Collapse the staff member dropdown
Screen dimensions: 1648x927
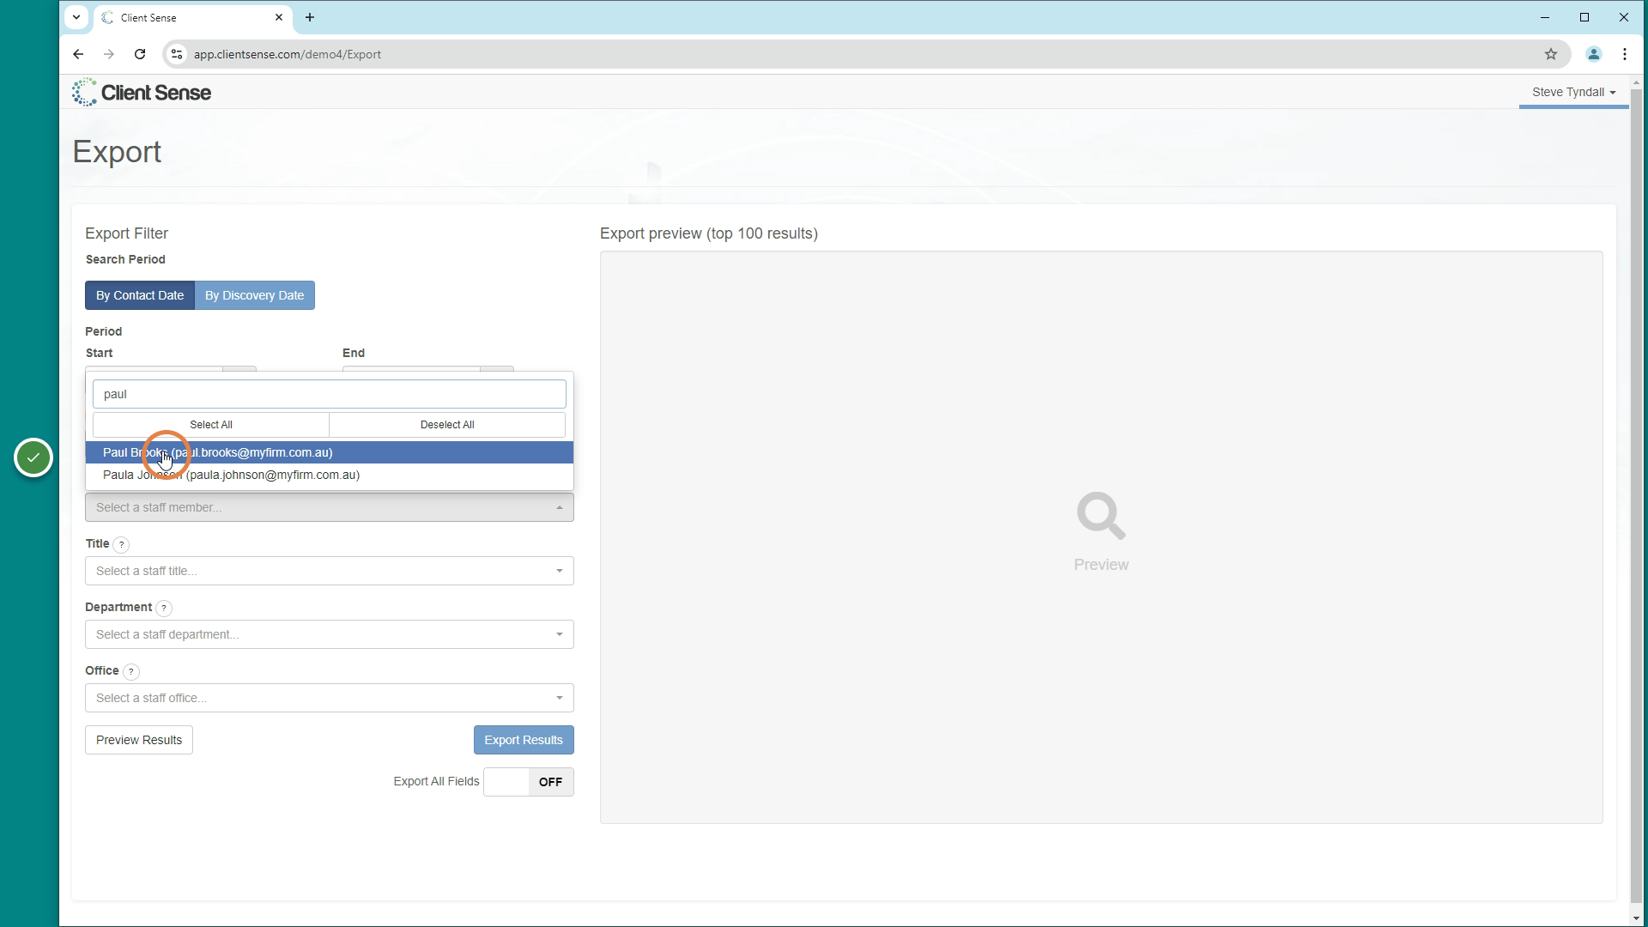pos(330,507)
